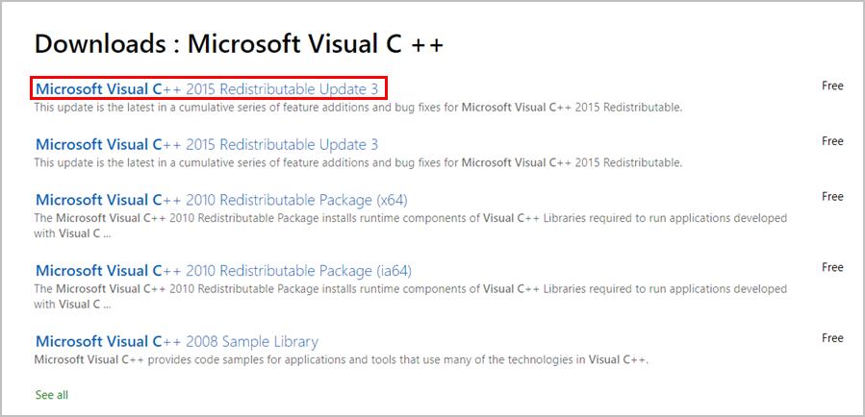Click the 2008 Sample Library description text
This screenshot has height=417, width=865.
click(x=342, y=360)
